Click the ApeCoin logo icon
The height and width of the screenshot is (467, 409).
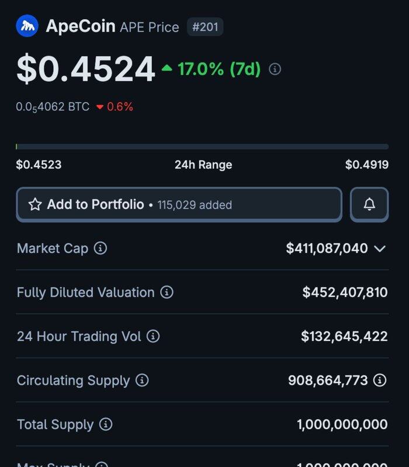27,26
